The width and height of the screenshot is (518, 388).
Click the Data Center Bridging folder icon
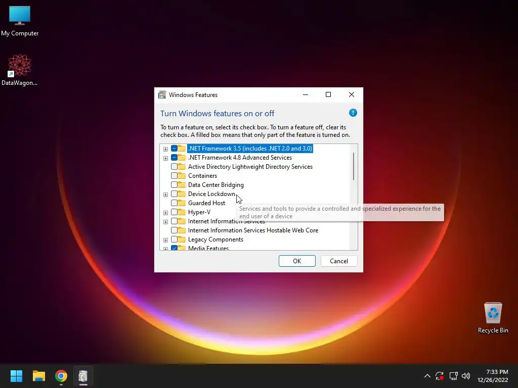point(182,184)
